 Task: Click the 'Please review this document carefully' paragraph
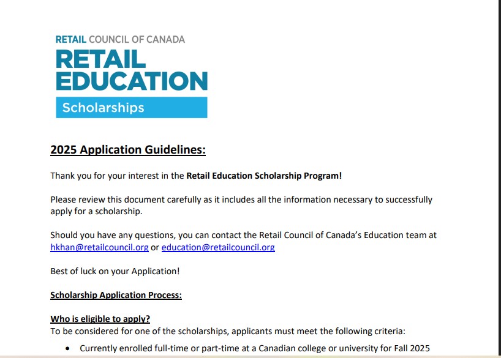pyautogui.click(x=241, y=200)
